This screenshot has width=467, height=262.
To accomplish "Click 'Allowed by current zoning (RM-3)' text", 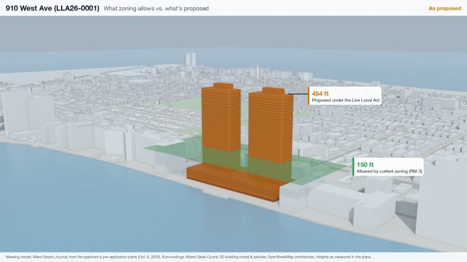I will point(389,171).
